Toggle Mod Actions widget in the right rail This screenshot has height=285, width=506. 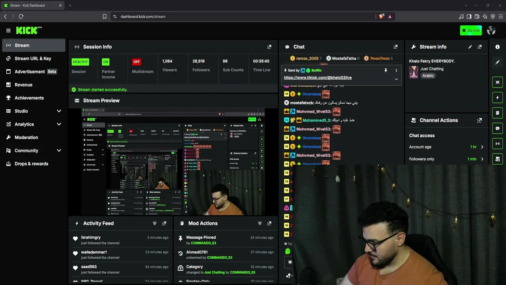point(498,113)
